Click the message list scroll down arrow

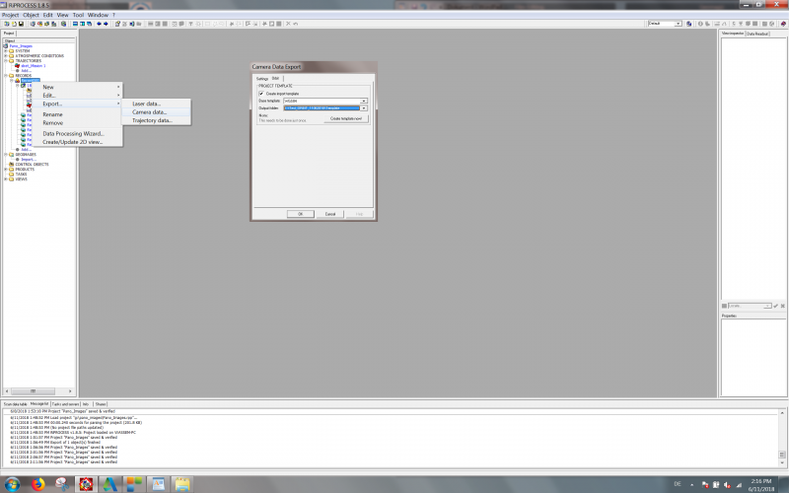(782, 461)
